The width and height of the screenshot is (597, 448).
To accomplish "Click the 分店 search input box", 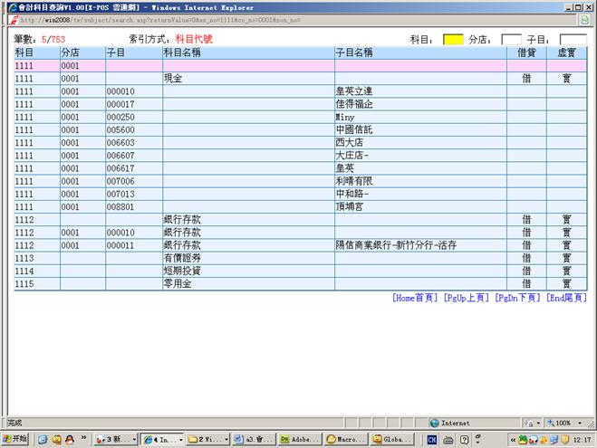I will pos(511,40).
